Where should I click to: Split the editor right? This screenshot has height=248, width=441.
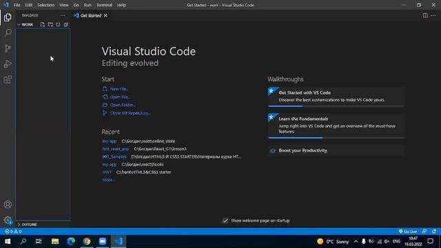[x=425, y=15]
